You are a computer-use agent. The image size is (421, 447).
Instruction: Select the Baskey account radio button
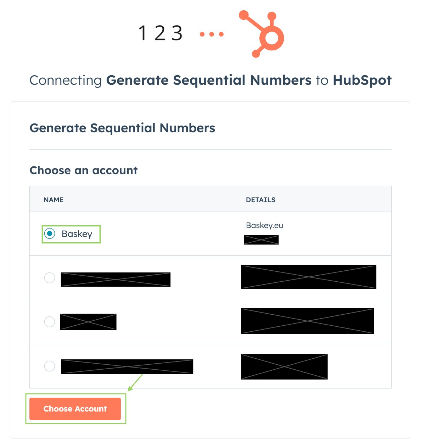pyautogui.click(x=50, y=234)
